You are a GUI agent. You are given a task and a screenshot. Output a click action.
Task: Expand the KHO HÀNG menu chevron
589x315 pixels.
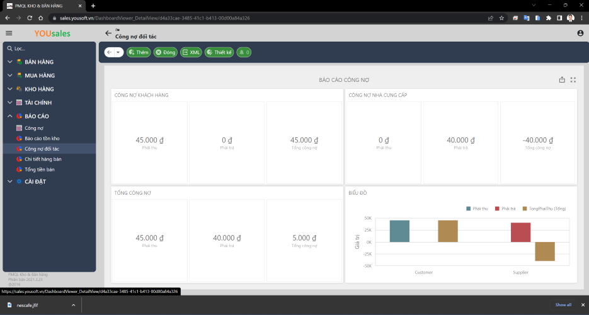pos(10,89)
